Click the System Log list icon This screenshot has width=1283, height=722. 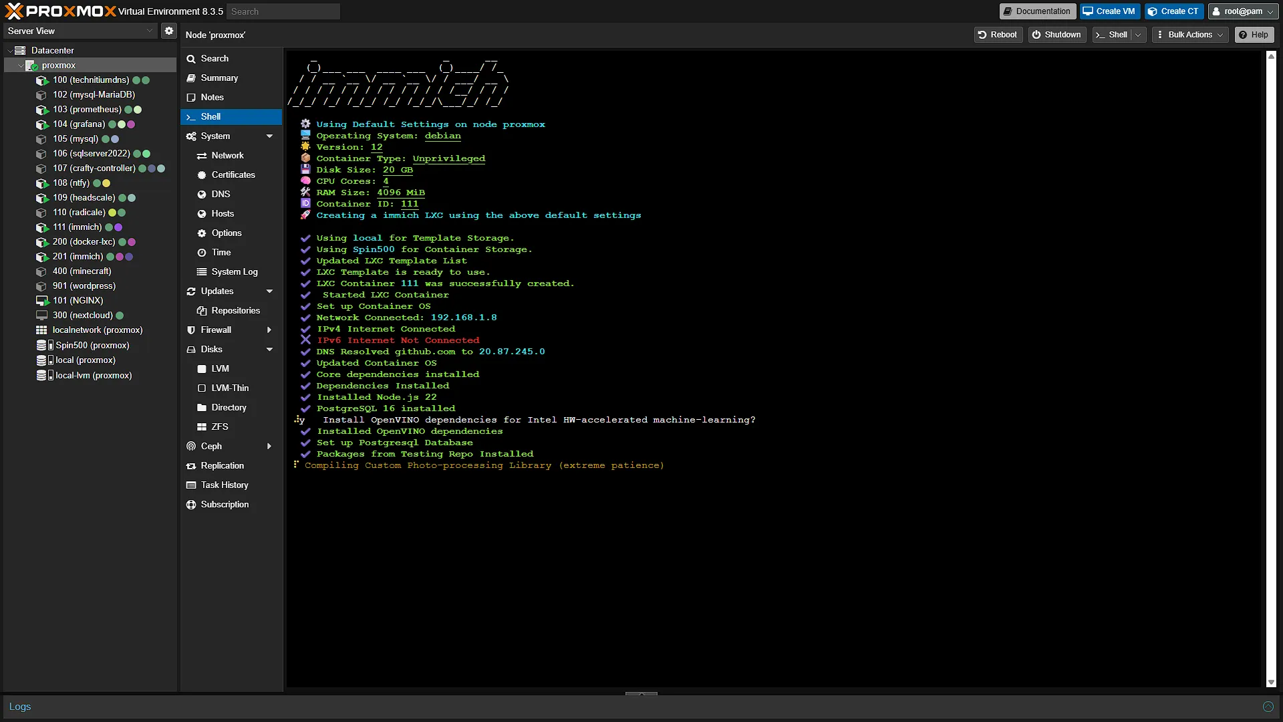202,272
